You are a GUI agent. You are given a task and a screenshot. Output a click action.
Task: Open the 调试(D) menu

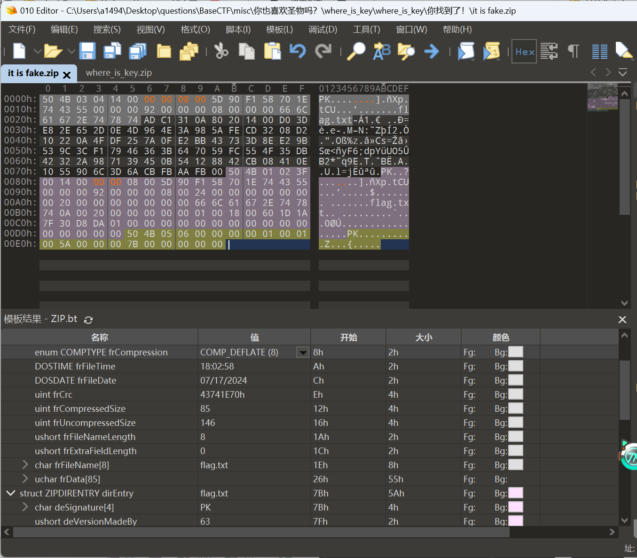coord(323,30)
